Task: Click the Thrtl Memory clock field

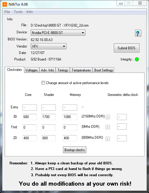Action: (x=70, y=127)
